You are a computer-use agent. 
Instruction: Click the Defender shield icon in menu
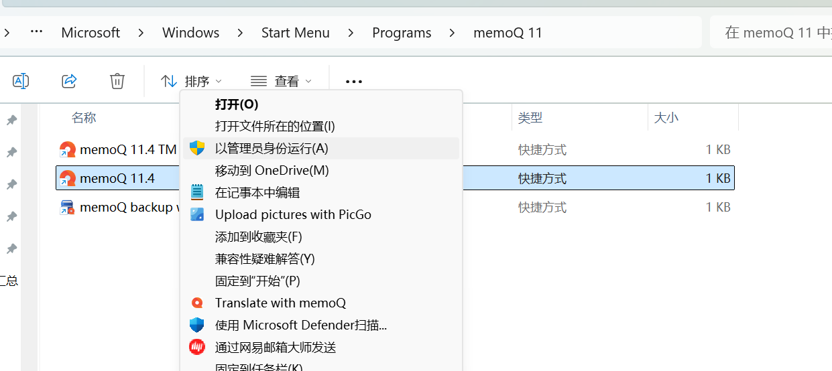coord(197,325)
